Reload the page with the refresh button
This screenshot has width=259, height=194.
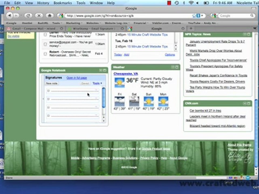click(28, 16)
